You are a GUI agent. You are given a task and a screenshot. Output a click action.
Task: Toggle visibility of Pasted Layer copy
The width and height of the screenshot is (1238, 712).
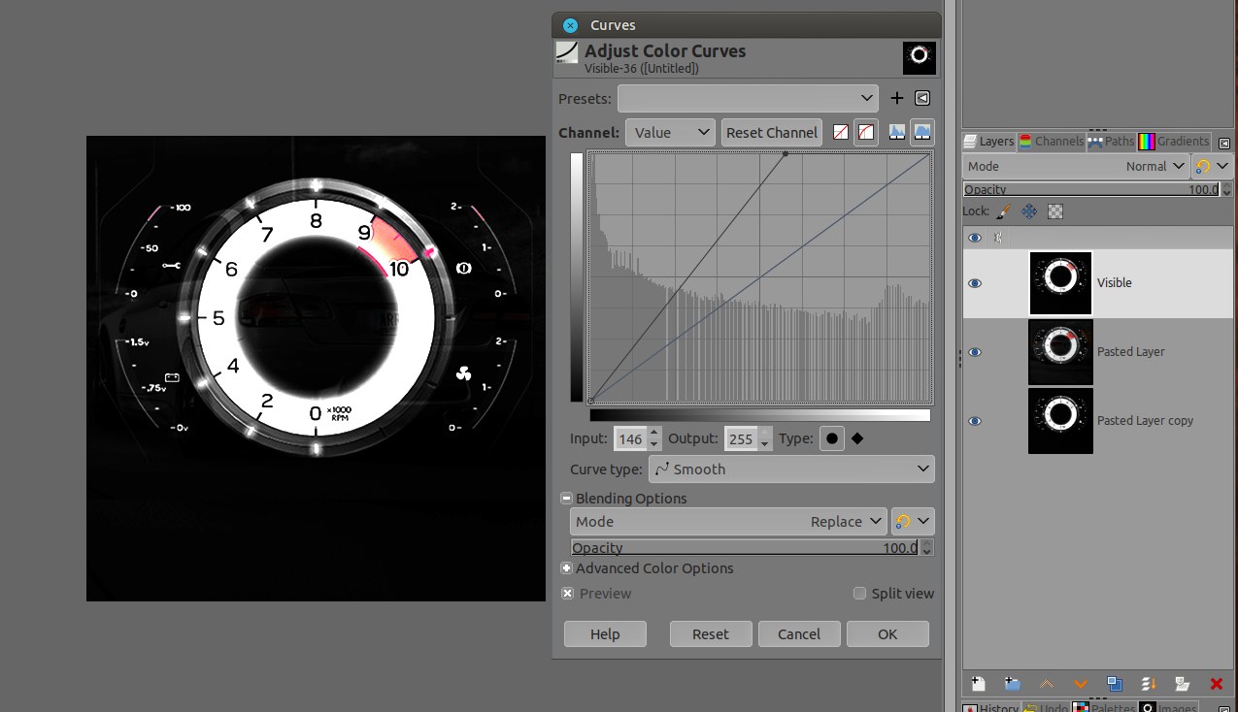tap(975, 421)
